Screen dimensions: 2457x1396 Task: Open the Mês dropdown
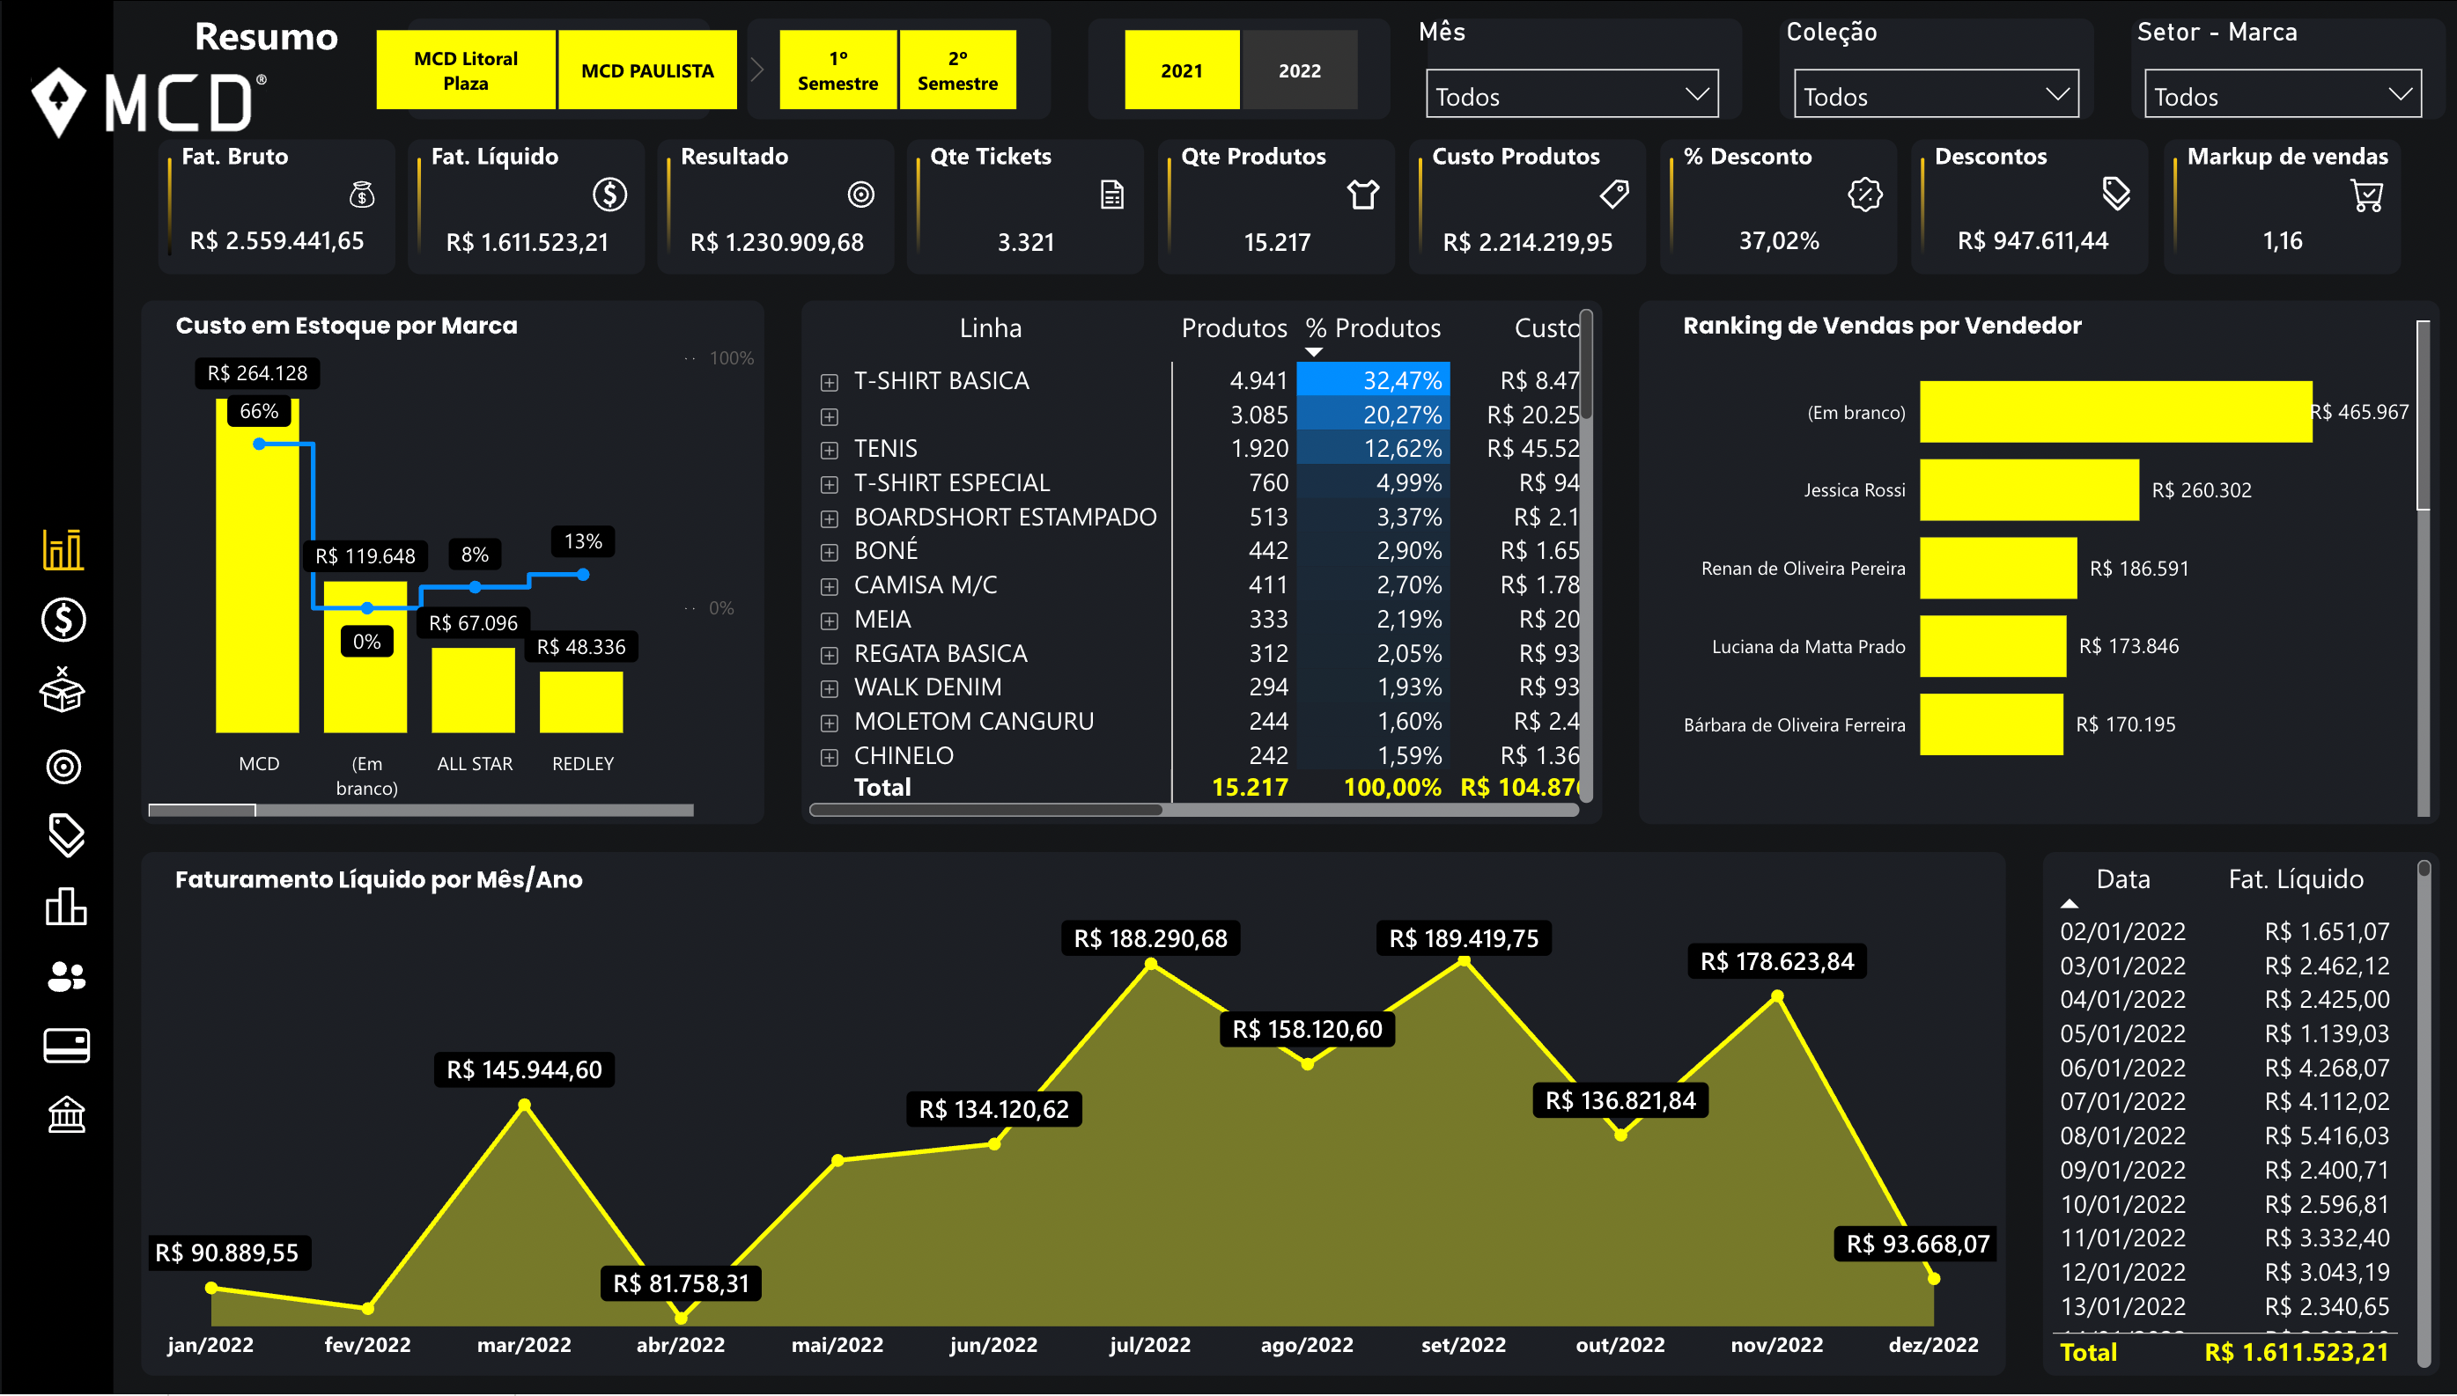(1571, 95)
